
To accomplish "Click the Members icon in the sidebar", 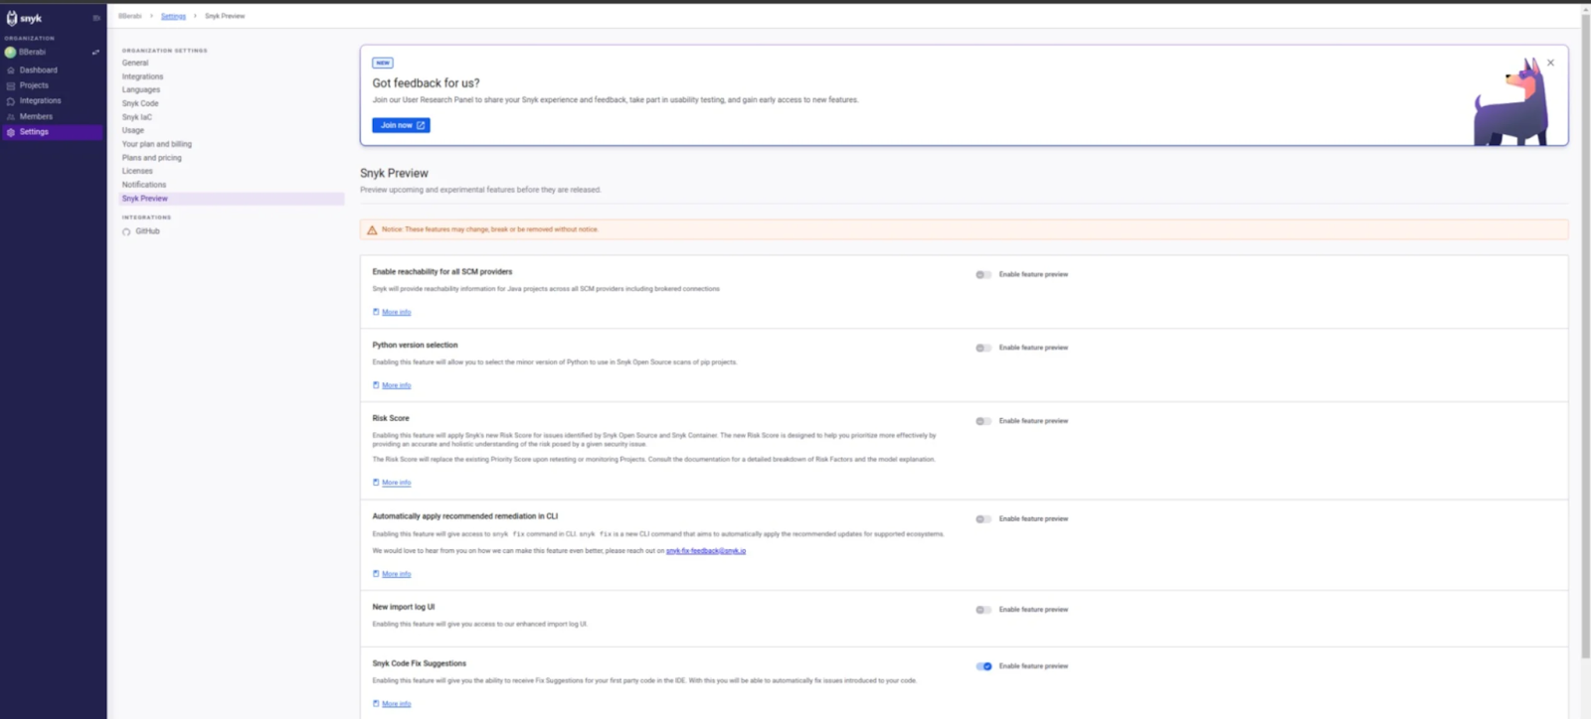I will (11, 117).
